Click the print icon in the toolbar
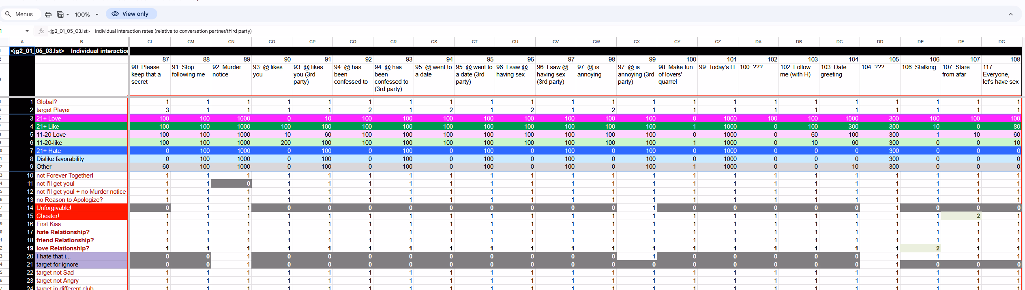This screenshot has height=290, width=1025. point(48,15)
